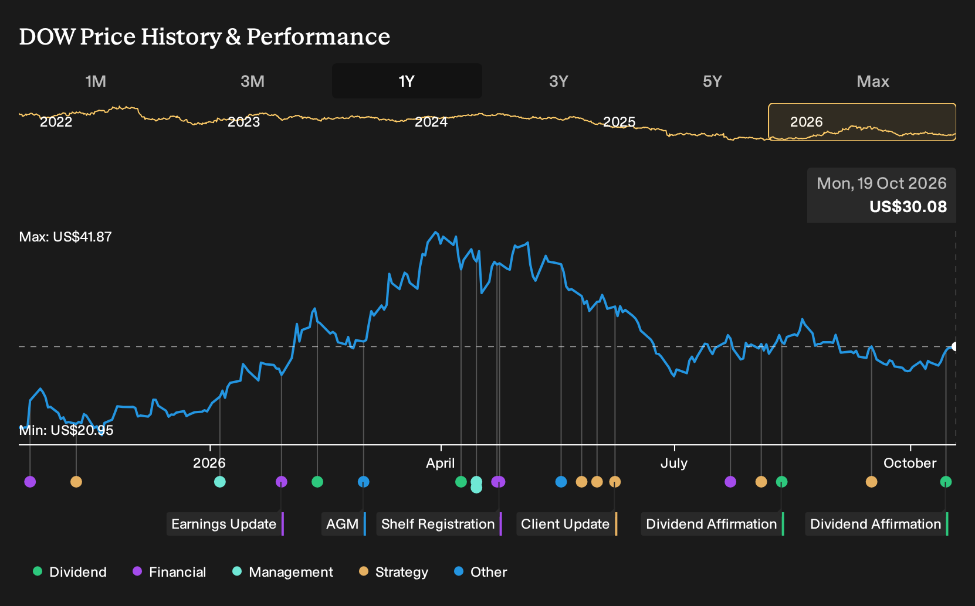This screenshot has width=975, height=606.
Task: Toggle the Other legend filter
Action: [x=480, y=572]
